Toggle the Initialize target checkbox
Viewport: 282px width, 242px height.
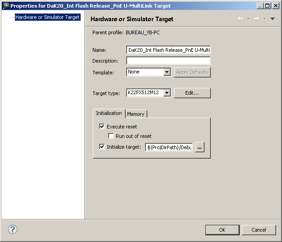point(102,146)
